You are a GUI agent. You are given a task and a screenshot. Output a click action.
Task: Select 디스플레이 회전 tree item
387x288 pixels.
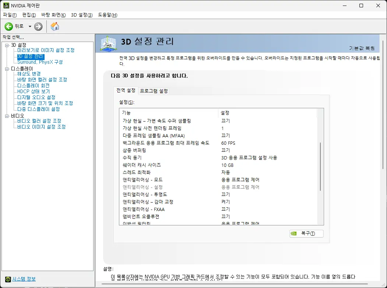click(x=33, y=86)
